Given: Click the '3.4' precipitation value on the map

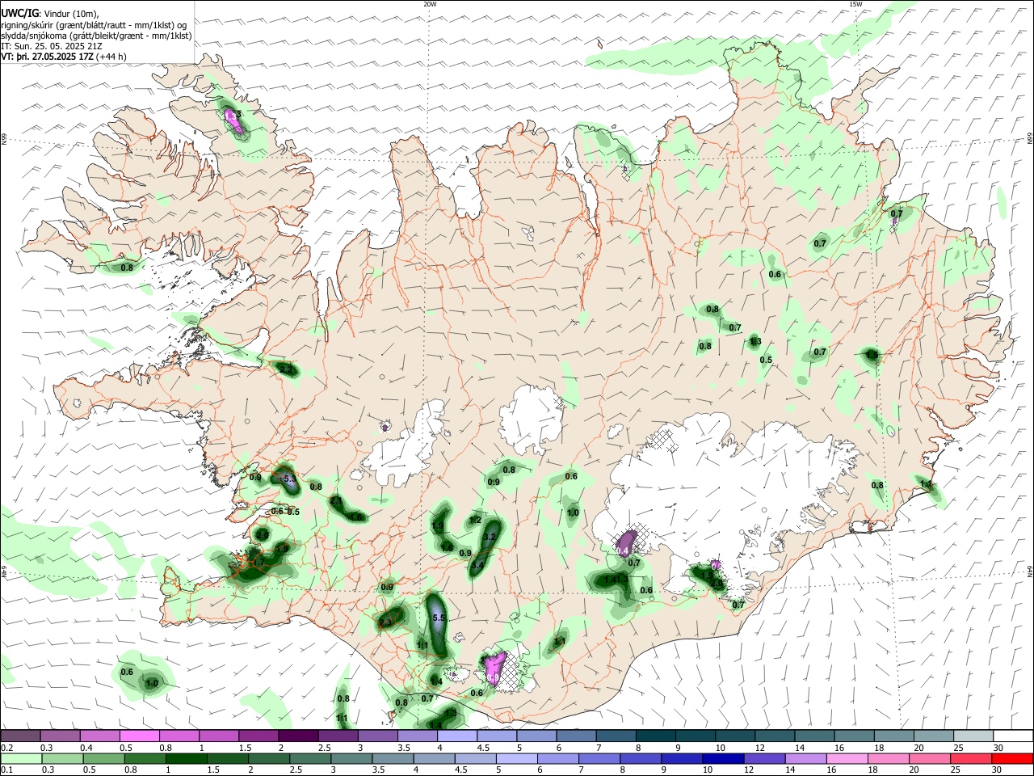Looking at the screenshot, I should (x=477, y=565).
